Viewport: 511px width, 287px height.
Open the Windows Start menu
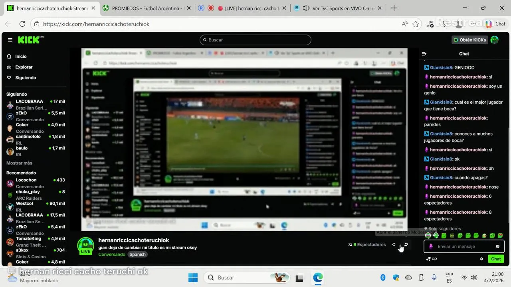click(x=193, y=277)
